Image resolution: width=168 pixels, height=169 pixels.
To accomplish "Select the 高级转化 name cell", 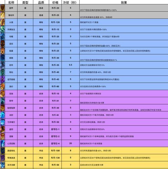I will tap(11, 151).
